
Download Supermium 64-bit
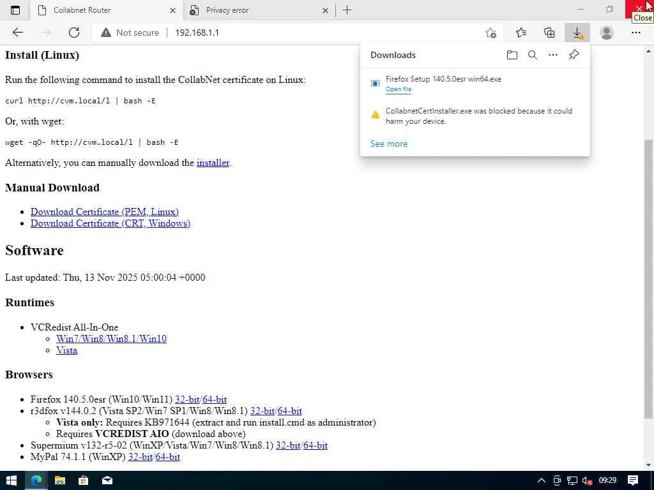point(316,445)
